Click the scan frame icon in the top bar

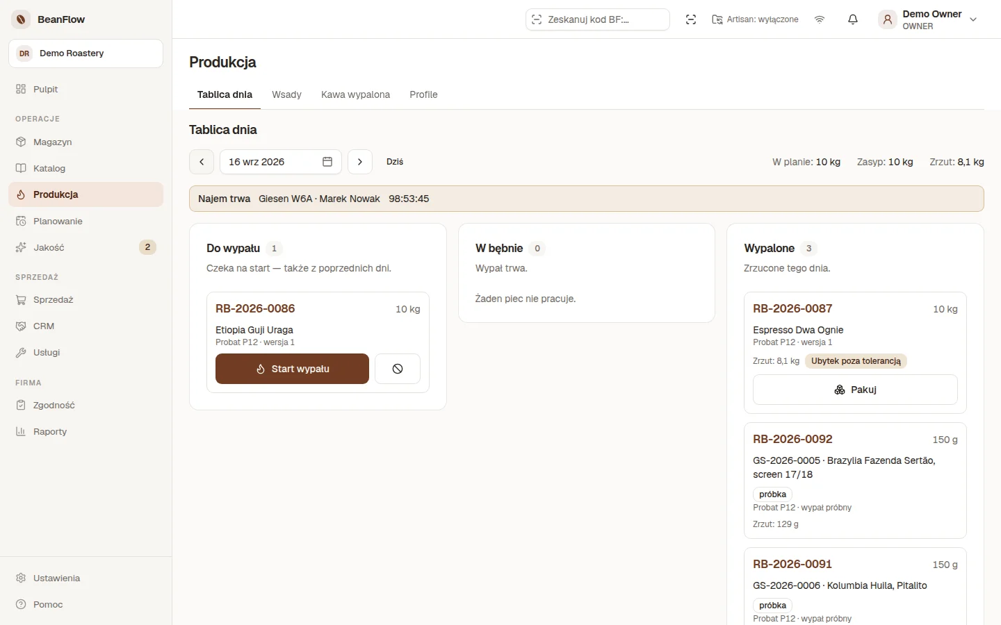[691, 19]
